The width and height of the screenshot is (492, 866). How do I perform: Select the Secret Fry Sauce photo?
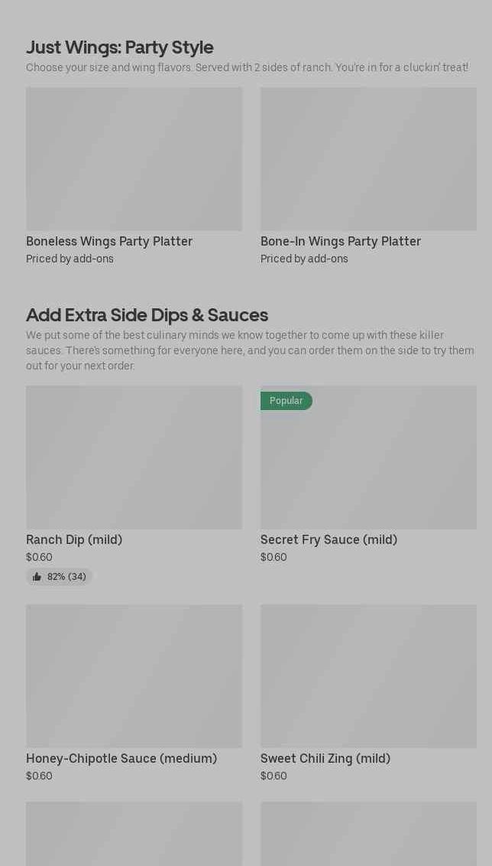tap(368, 457)
